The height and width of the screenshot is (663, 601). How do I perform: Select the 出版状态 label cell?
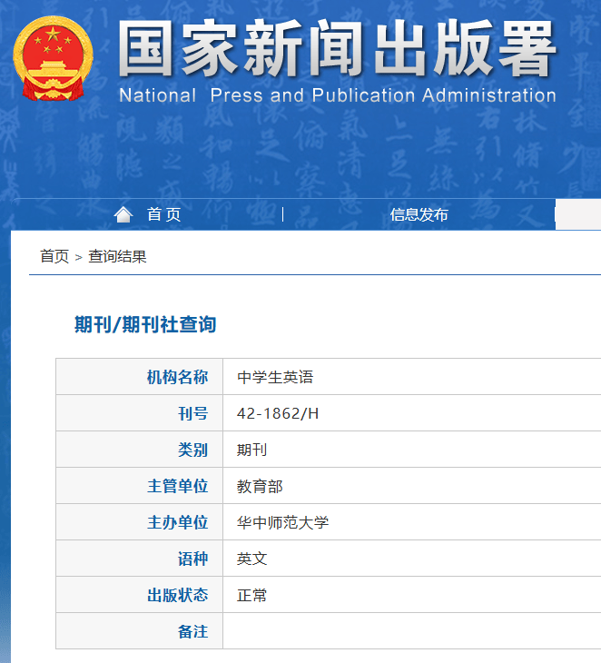click(x=140, y=595)
